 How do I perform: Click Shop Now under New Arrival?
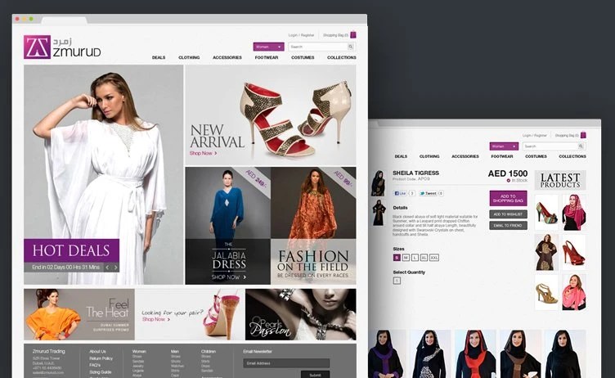(x=203, y=153)
